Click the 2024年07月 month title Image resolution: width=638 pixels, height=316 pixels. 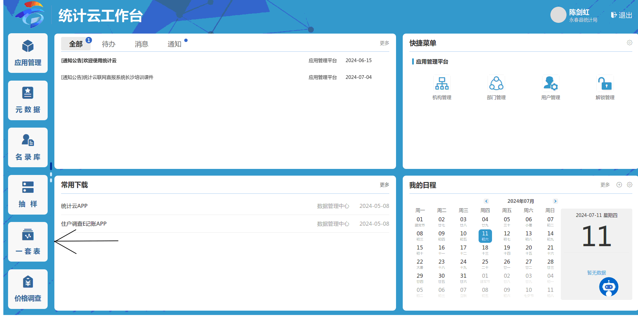click(521, 201)
